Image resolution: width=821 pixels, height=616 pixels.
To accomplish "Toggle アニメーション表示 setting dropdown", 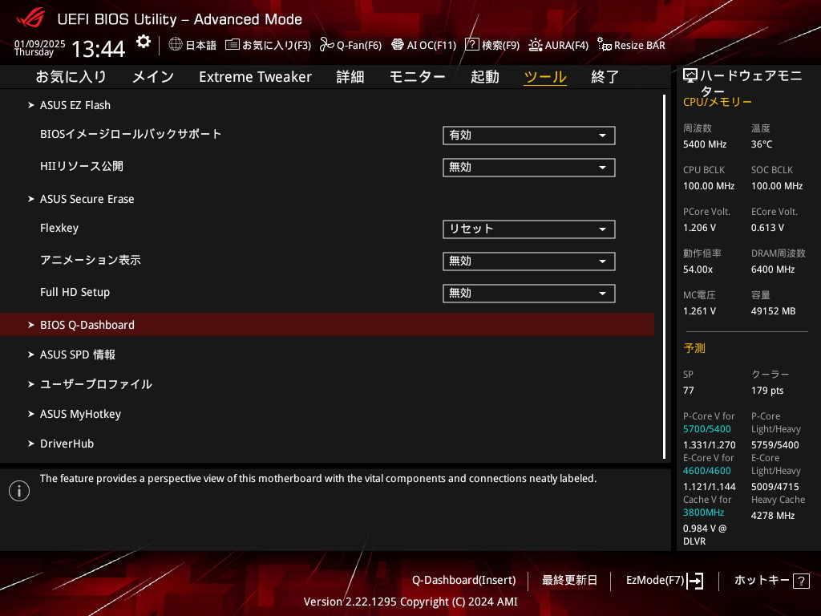I will click(x=528, y=261).
